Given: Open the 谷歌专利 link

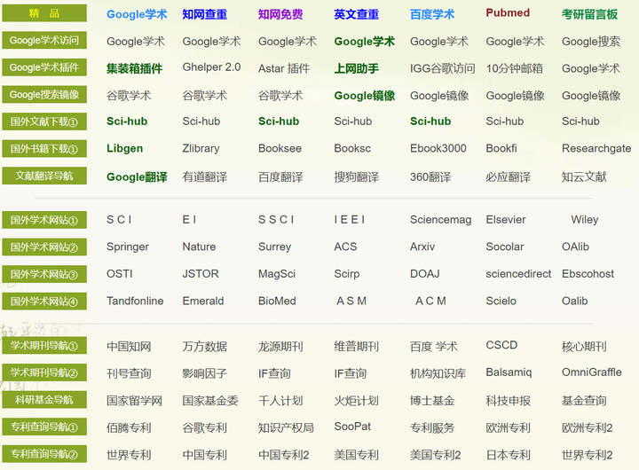Looking at the screenshot, I should (x=205, y=427).
